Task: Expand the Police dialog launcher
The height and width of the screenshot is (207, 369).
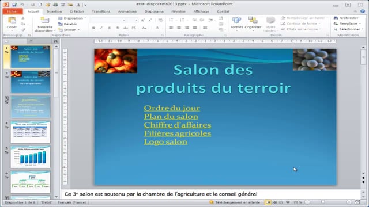Action: 163,35
